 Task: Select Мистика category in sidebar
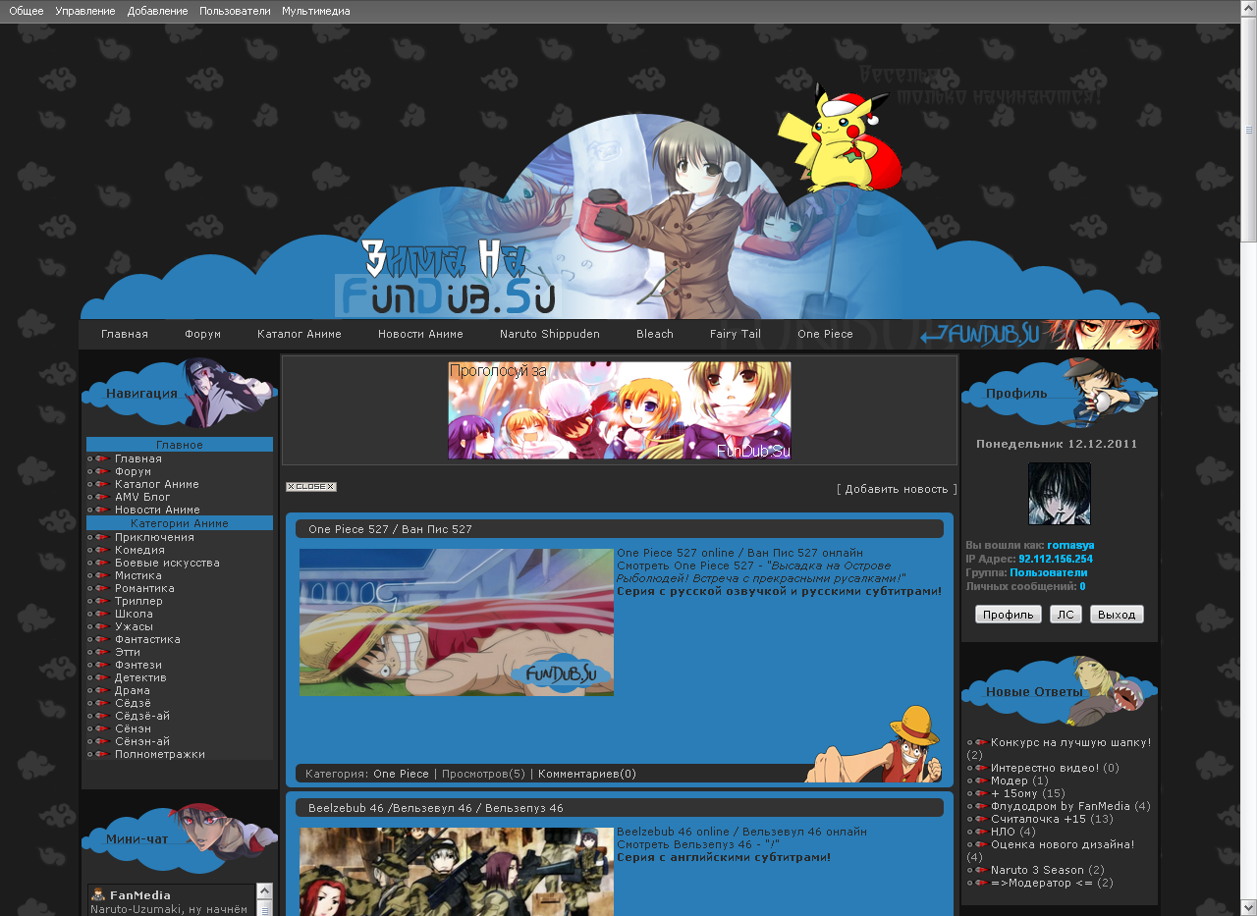[x=138, y=575]
